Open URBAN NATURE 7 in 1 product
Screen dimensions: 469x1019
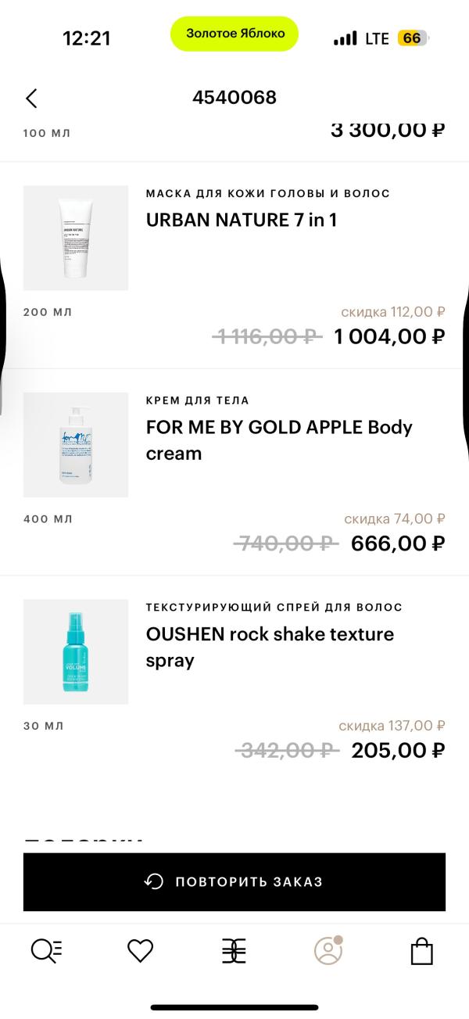point(242,220)
